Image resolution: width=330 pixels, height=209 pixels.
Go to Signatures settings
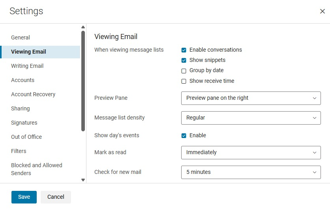tap(24, 123)
